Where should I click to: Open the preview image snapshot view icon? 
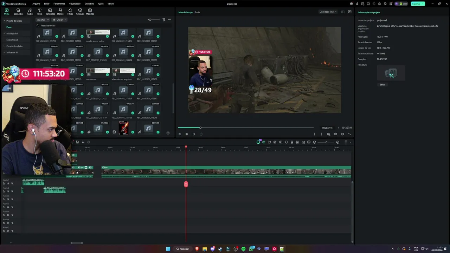click(x=349, y=12)
